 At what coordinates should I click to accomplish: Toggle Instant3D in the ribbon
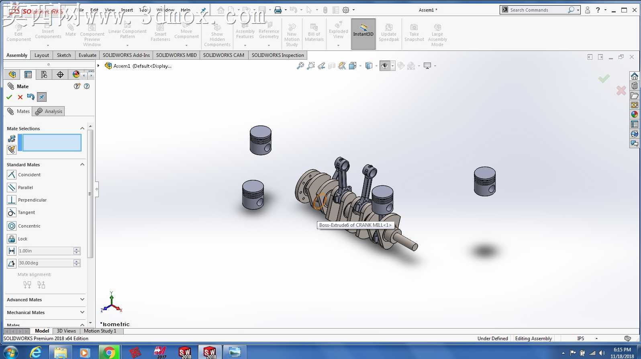[363, 34]
